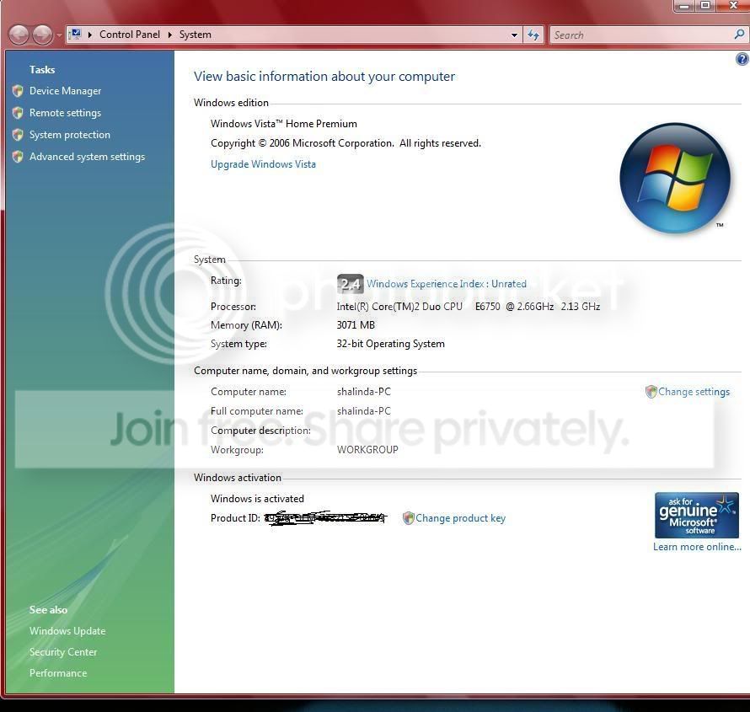The image size is (750, 712).
Task: Click the 2.4 rating badge
Action: point(350,284)
